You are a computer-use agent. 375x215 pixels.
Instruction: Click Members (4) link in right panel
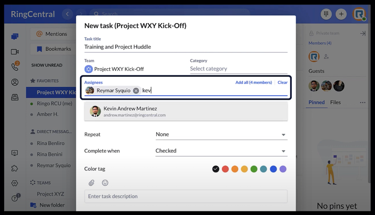(320, 43)
